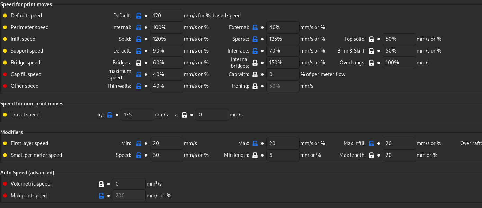Focus the Internal bridges speed field
482x208 pixels.
[283, 63]
